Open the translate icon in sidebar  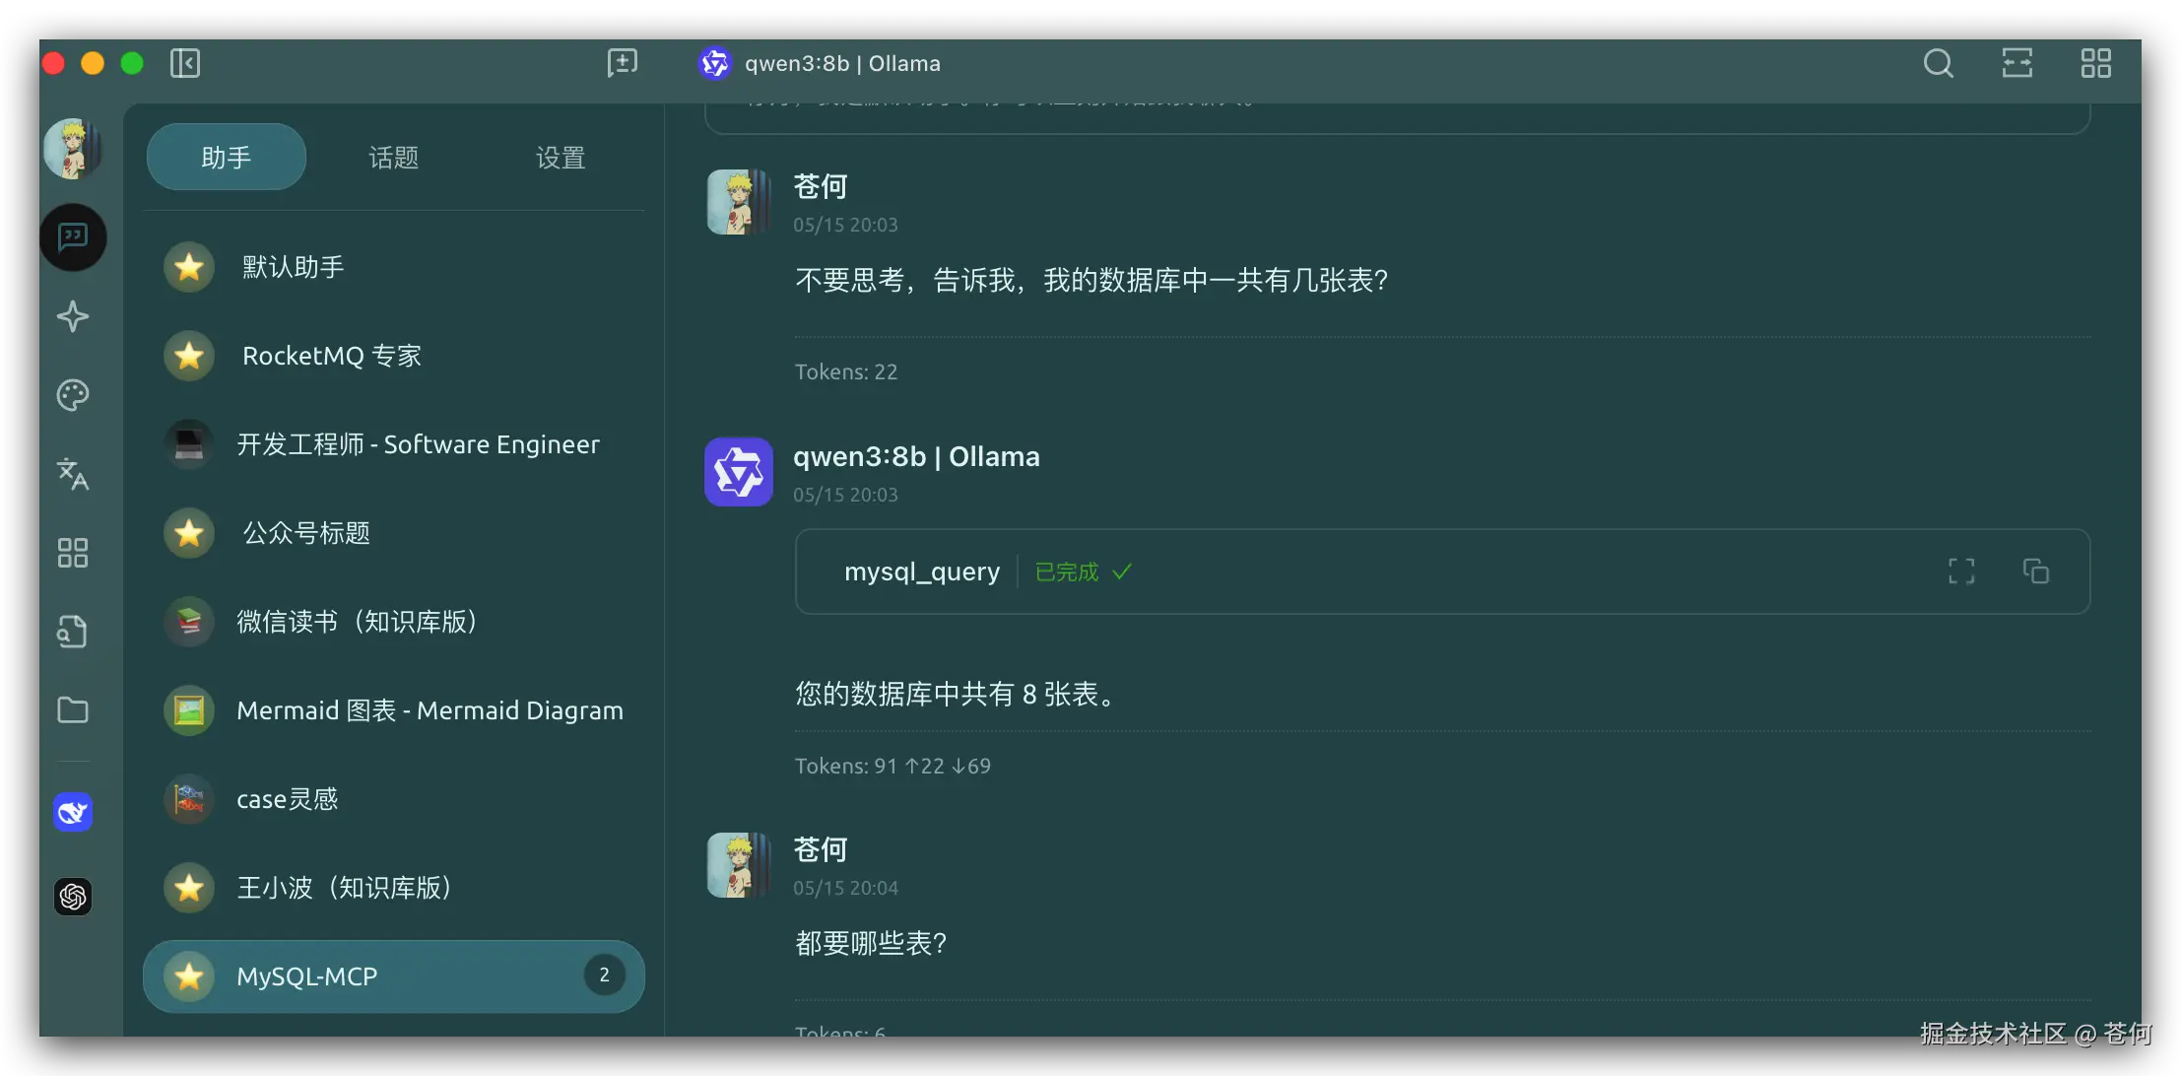[73, 474]
